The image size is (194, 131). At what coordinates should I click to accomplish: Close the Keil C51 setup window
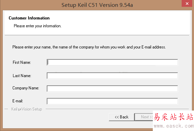(x=187, y=3)
